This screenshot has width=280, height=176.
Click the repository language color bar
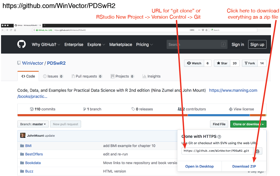click(x=103, y=115)
